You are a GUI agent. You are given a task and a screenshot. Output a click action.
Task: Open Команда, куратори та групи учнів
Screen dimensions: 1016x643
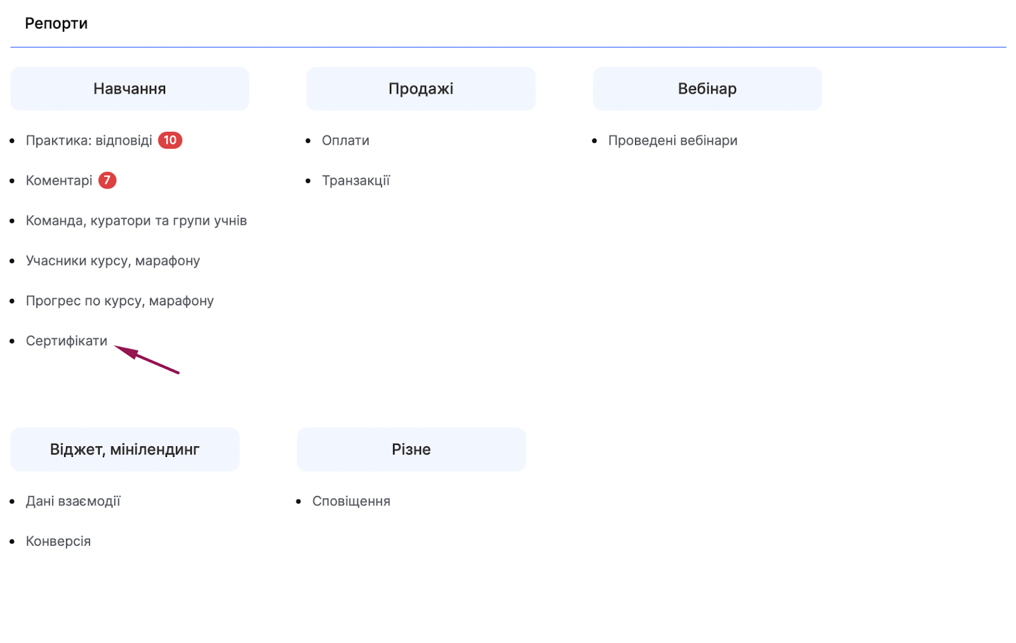click(136, 221)
